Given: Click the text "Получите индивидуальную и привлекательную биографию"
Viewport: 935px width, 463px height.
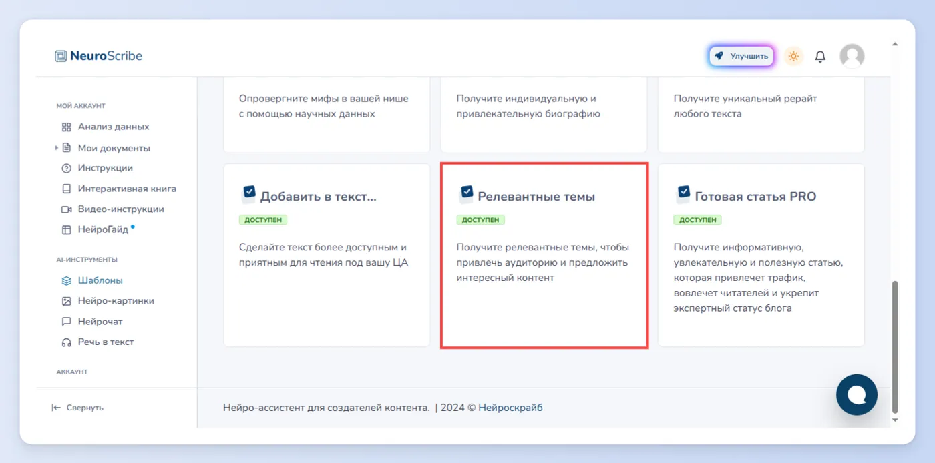Looking at the screenshot, I should (x=528, y=106).
